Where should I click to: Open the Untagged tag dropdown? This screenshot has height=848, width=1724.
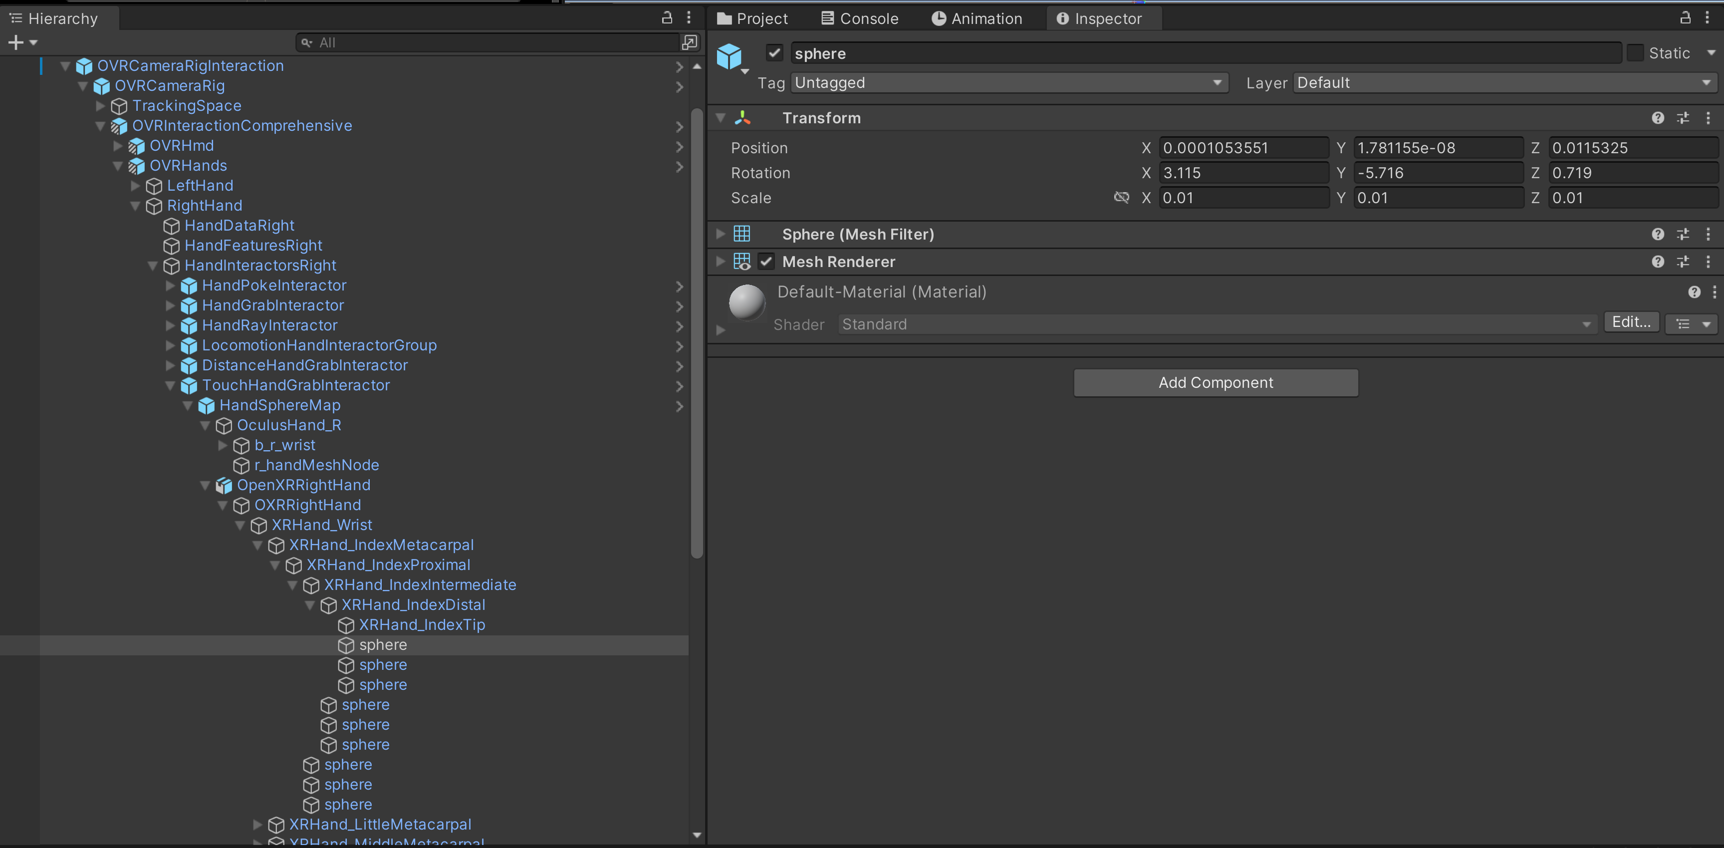point(1008,82)
